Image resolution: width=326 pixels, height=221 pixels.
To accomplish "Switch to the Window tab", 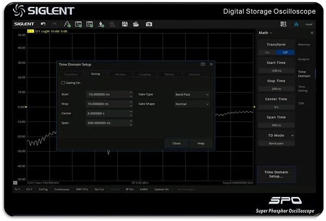I will (121, 75).
